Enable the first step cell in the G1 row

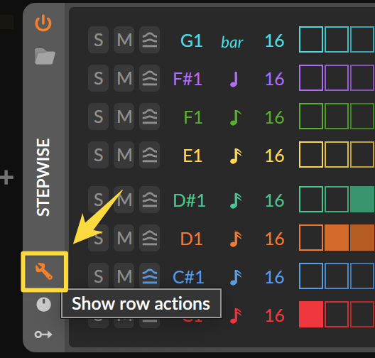pos(311,40)
